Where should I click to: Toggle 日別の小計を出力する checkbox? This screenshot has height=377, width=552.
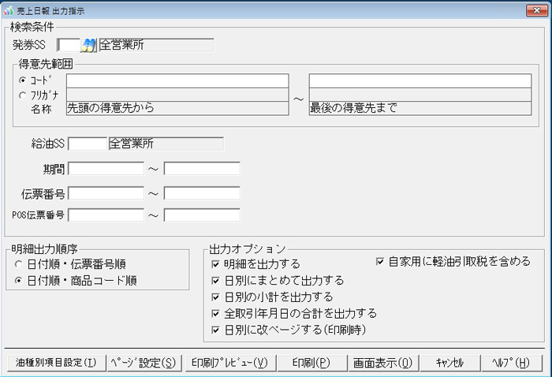216,297
